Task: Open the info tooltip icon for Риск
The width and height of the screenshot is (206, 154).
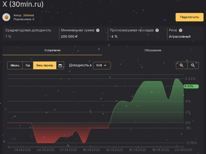Action: click(x=181, y=30)
